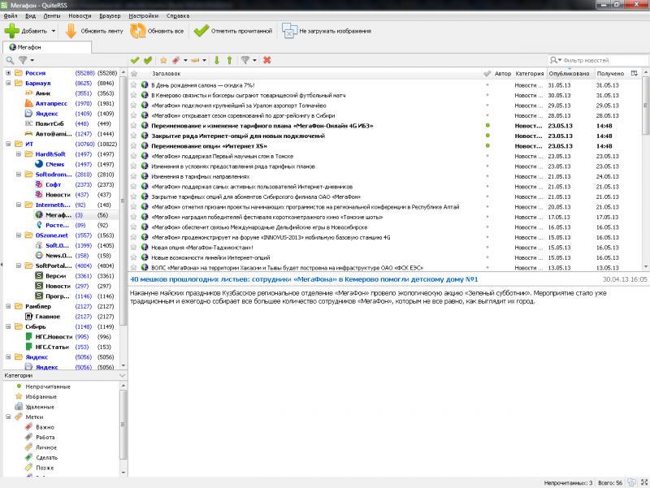Click the Mark as read (Отметить прочитанной) checkmark
This screenshot has width=650, height=488.
[201, 31]
